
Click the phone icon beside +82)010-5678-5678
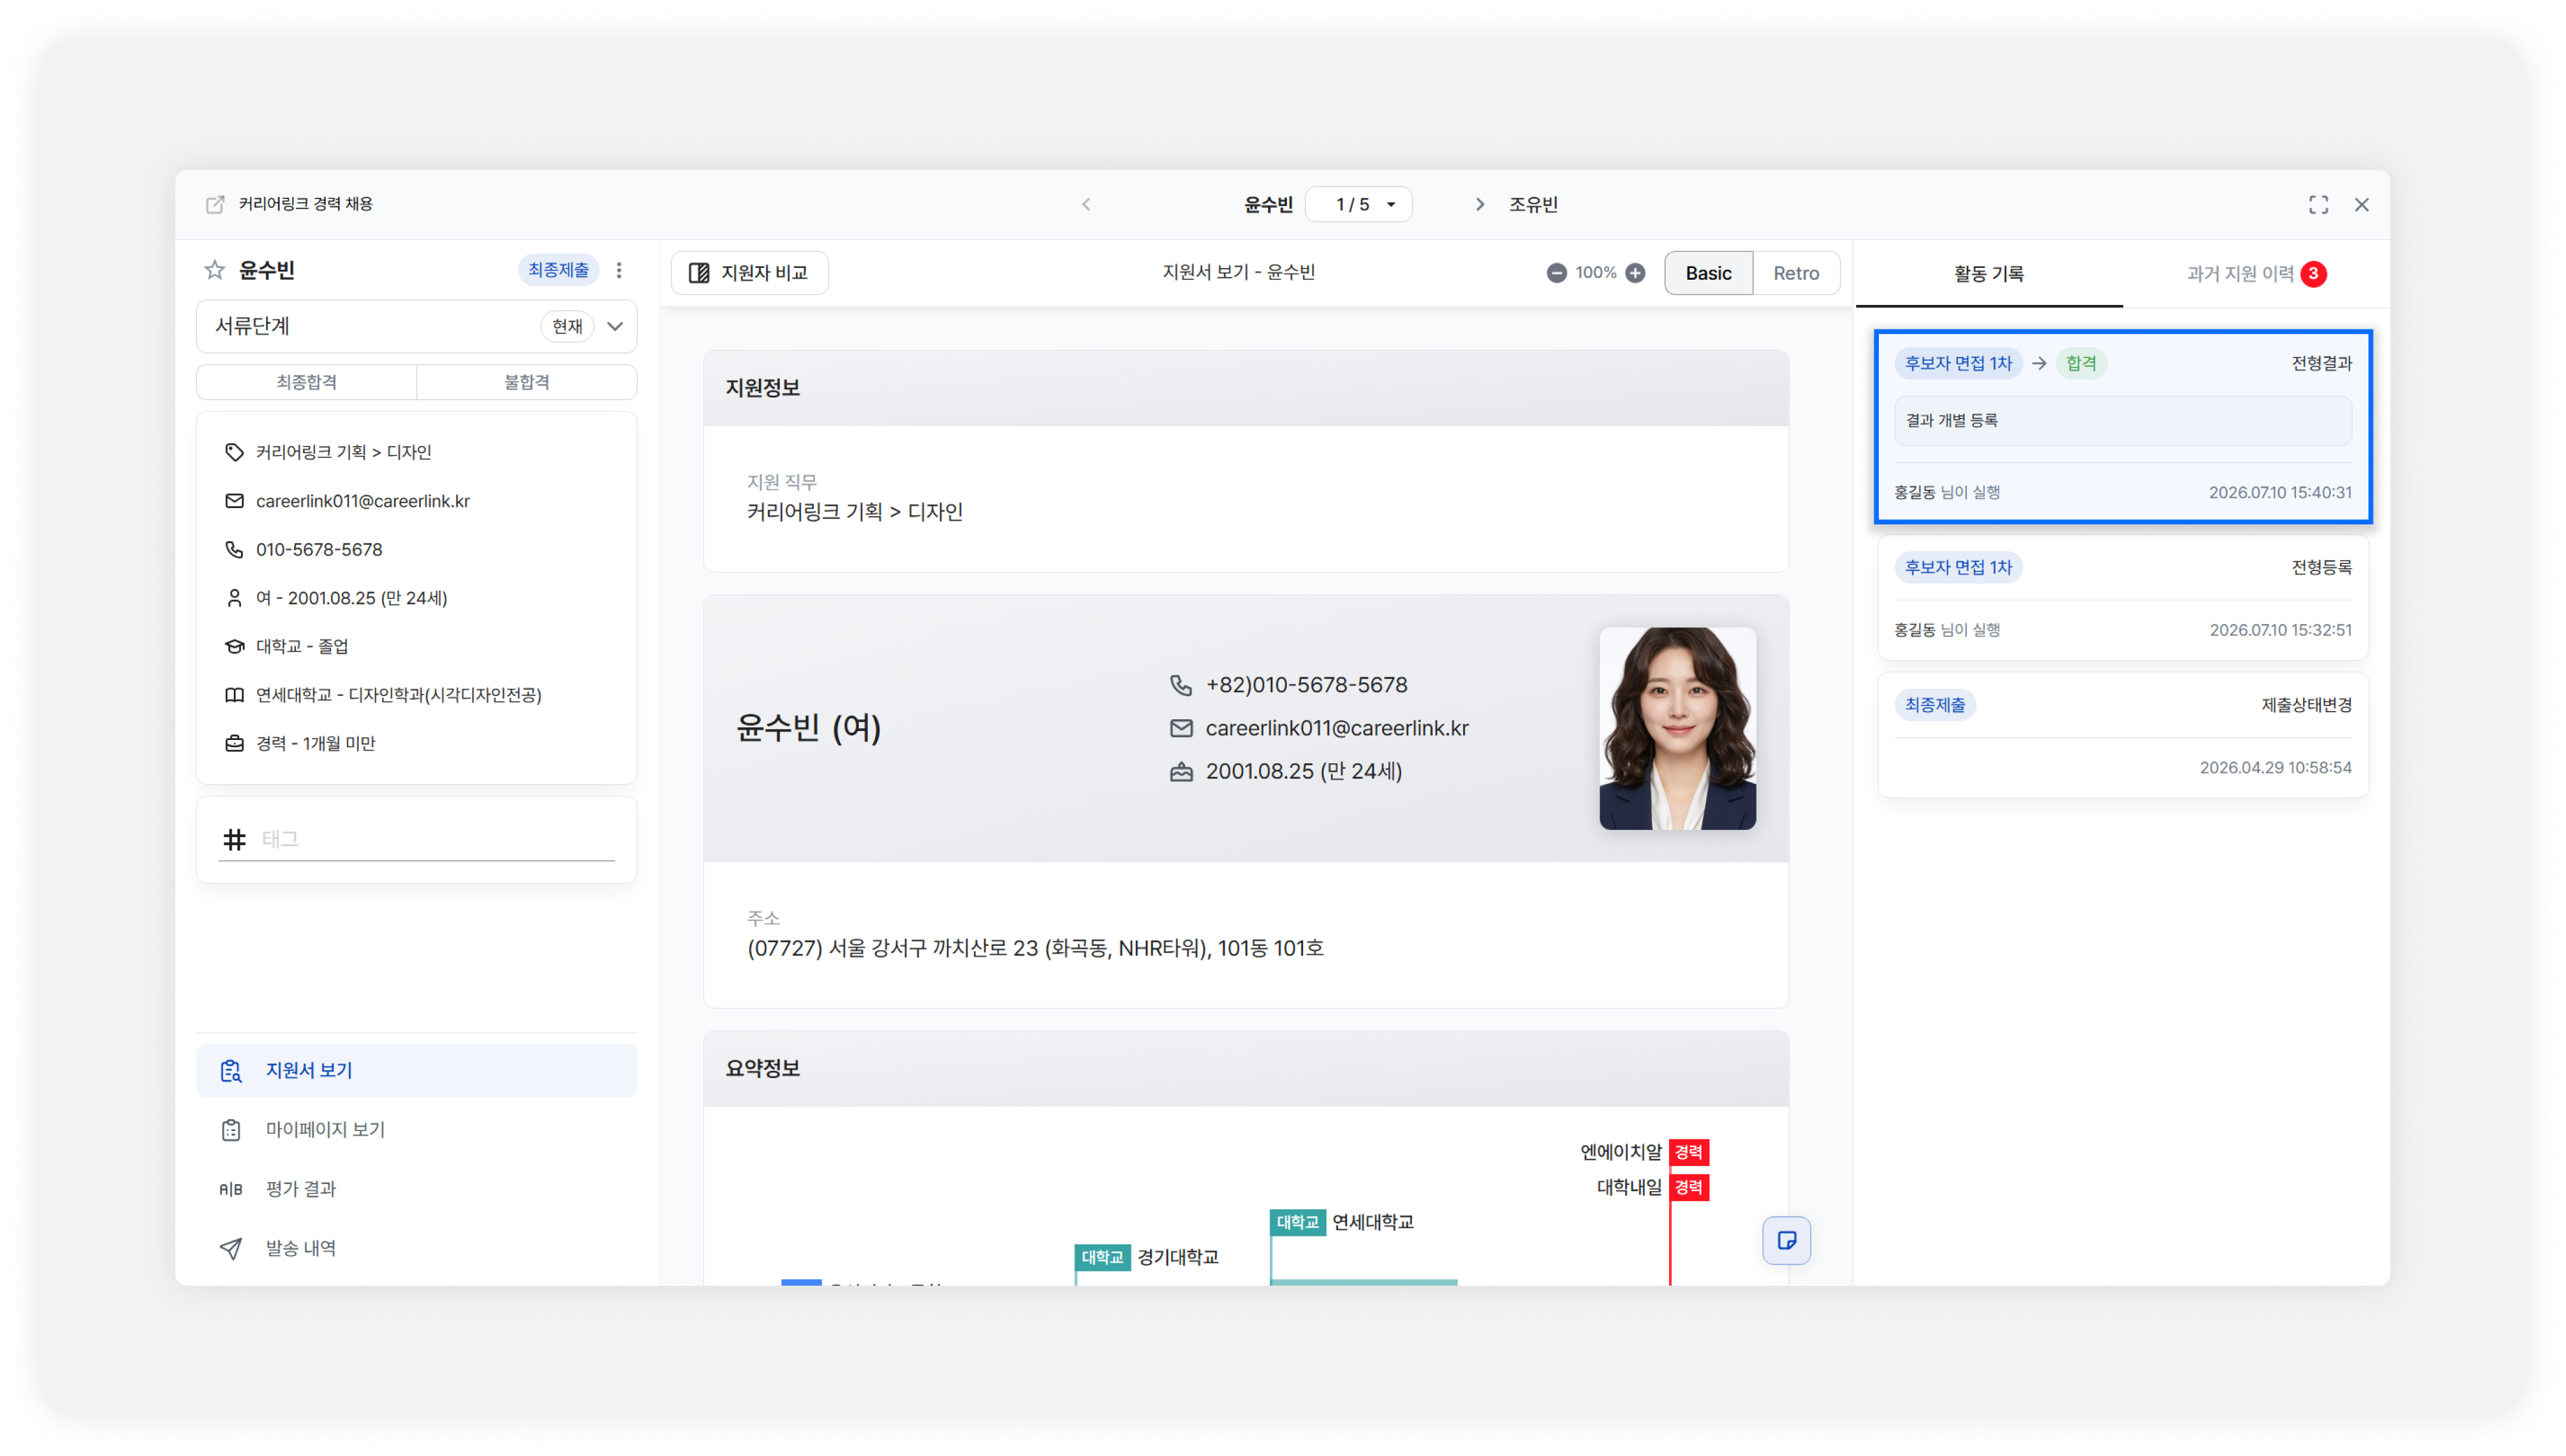[1181, 685]
